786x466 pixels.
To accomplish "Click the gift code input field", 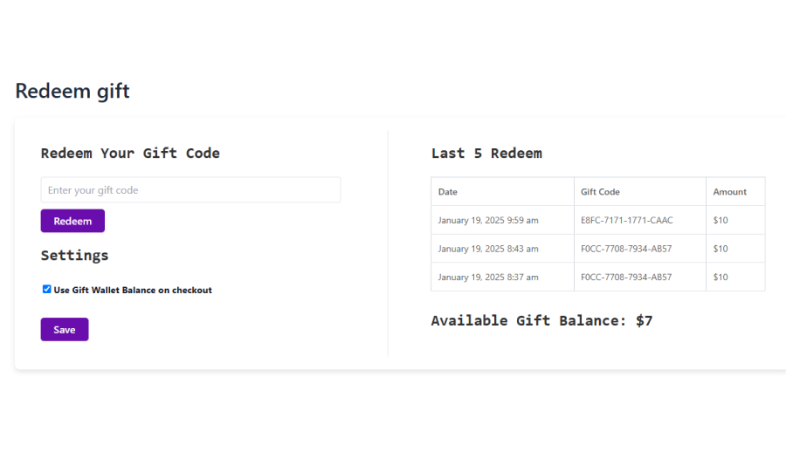I will (190, 190).
